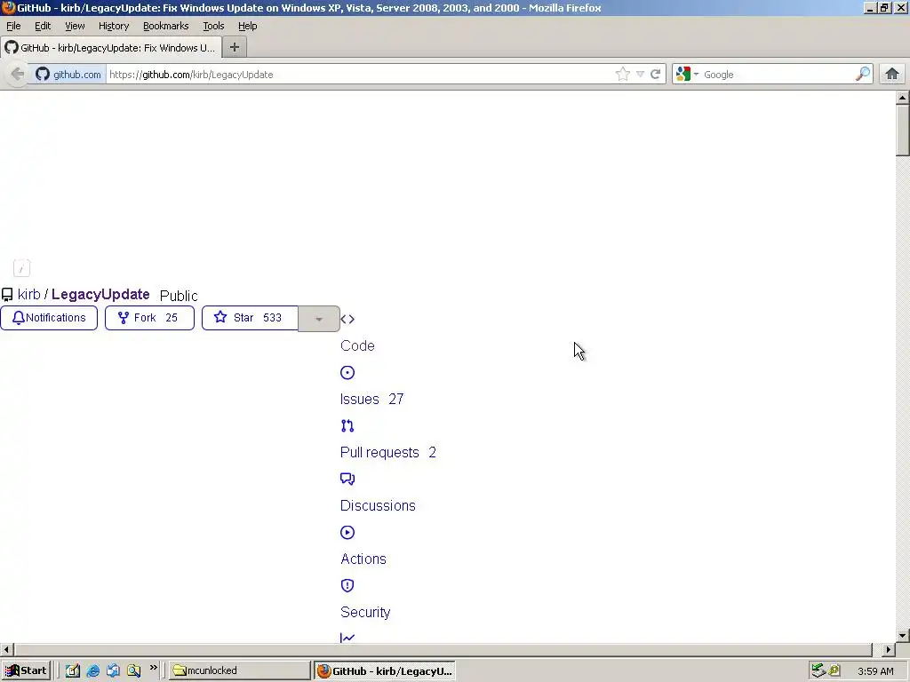
Task: Click the Notifications button
Action: point(49,318)
